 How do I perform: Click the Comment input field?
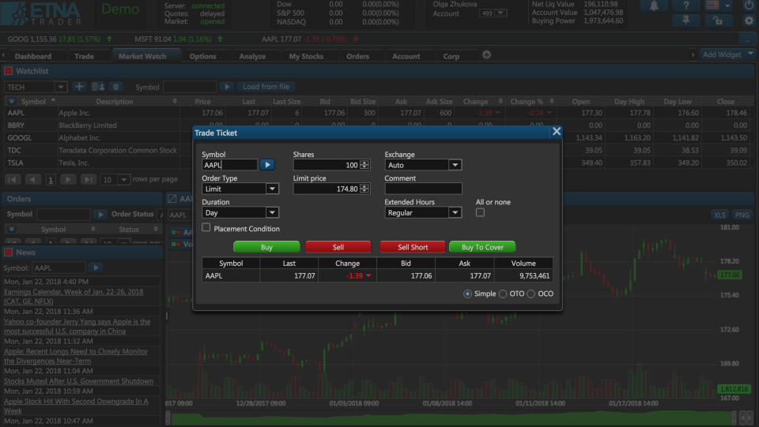[423, 189]
